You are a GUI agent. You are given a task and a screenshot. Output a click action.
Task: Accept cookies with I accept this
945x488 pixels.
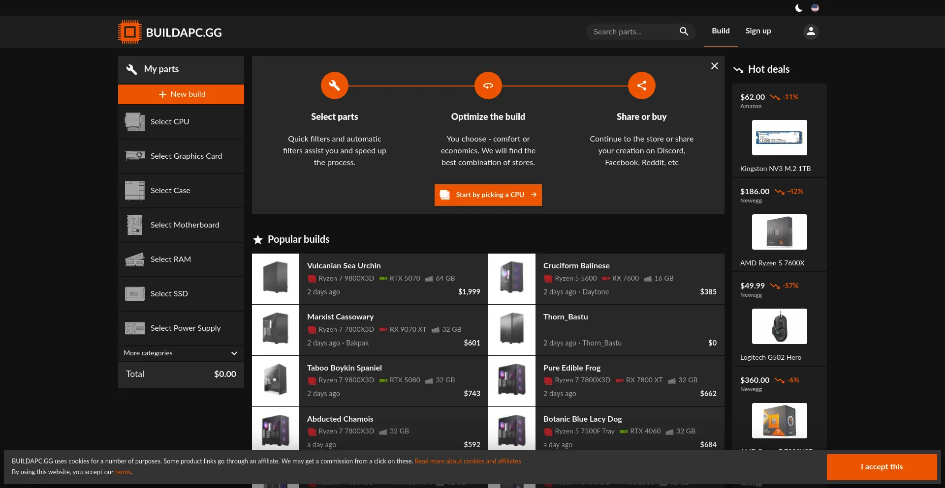point(882,467)
